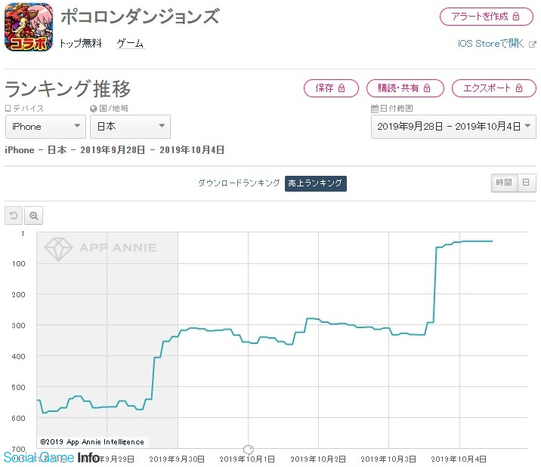Open the iOS Storeで開く link
The height and width of the screenshot is (467, 541).
pyautogui.click(x=491, y=44)
